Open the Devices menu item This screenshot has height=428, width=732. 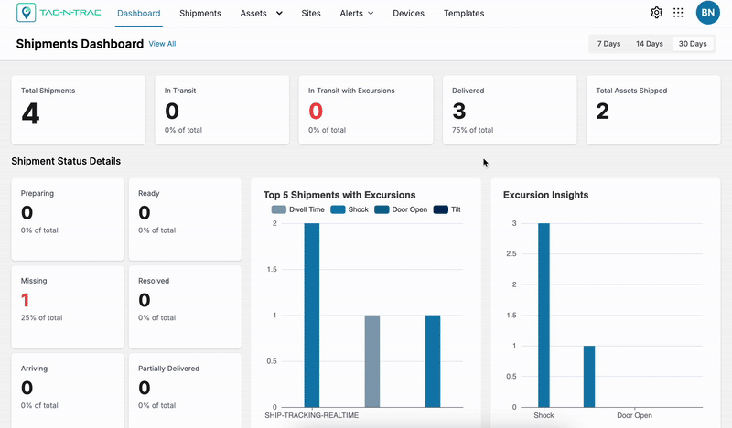coord(408,13)
